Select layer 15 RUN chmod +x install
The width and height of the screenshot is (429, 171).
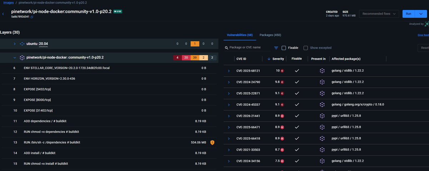[x=109, y=164]
